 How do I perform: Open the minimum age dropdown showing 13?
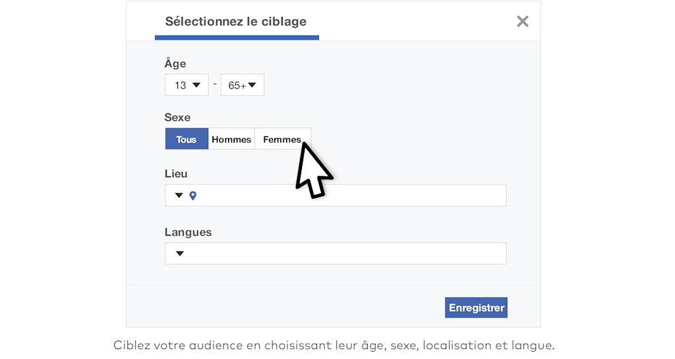click(x=187, y=85)
